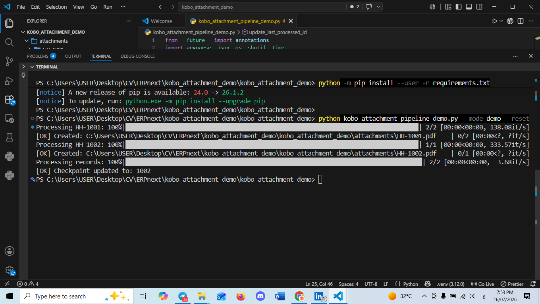The width and height of the screenshot is (540, 304).
Task: Click the LF end of line indicator
Action: (386, 284)
